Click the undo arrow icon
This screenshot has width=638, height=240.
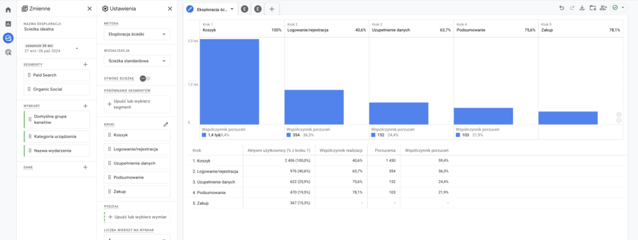[x=562, y=7]
